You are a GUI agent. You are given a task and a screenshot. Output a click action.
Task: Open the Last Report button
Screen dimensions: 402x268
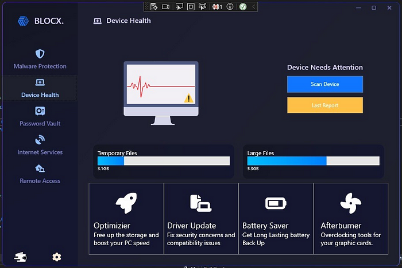tap(325, 105)
